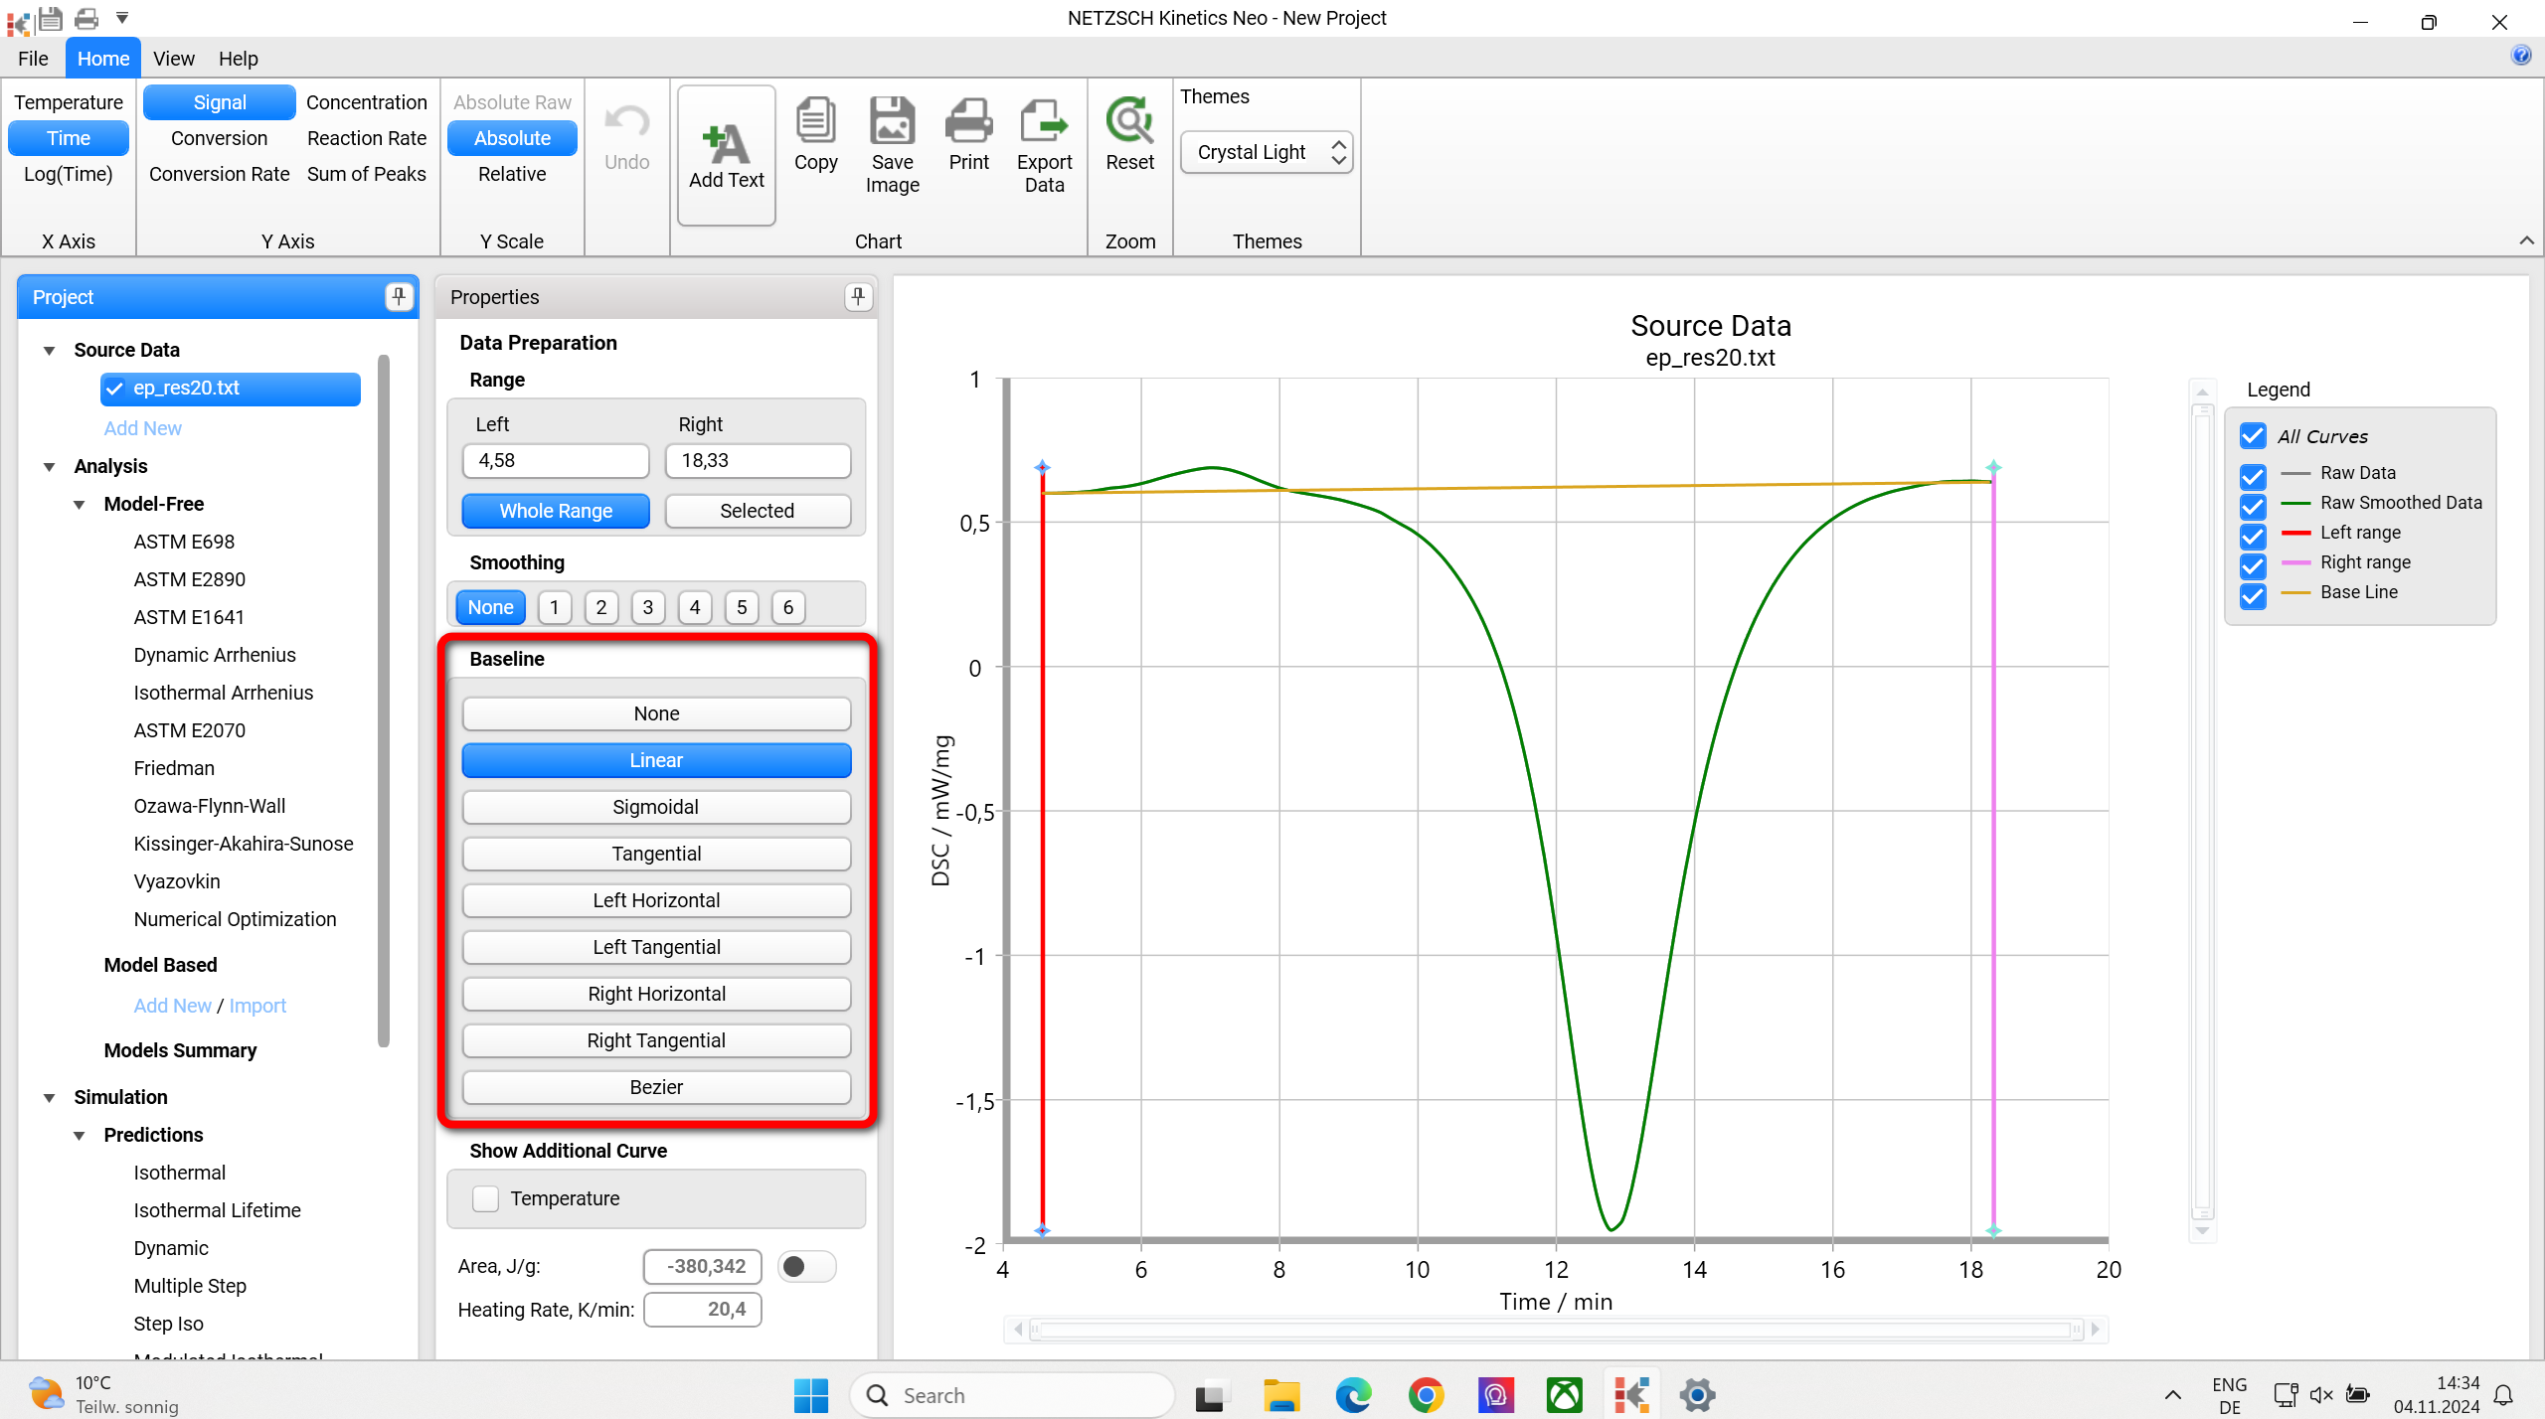This screenshot has height=1419, width=2545.
Task: Click the legend vertical scrollbar
Action: (2202, 809)
